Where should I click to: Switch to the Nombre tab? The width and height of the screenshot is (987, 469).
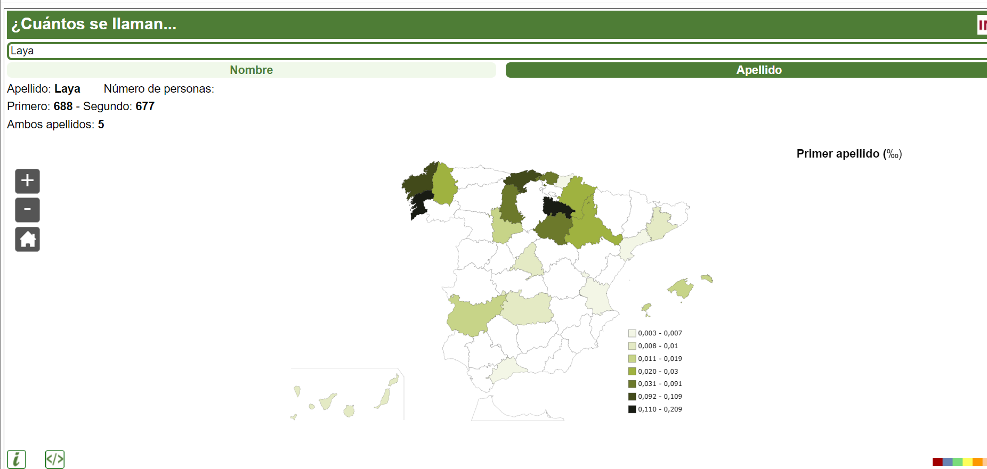(x=251, y=70)
